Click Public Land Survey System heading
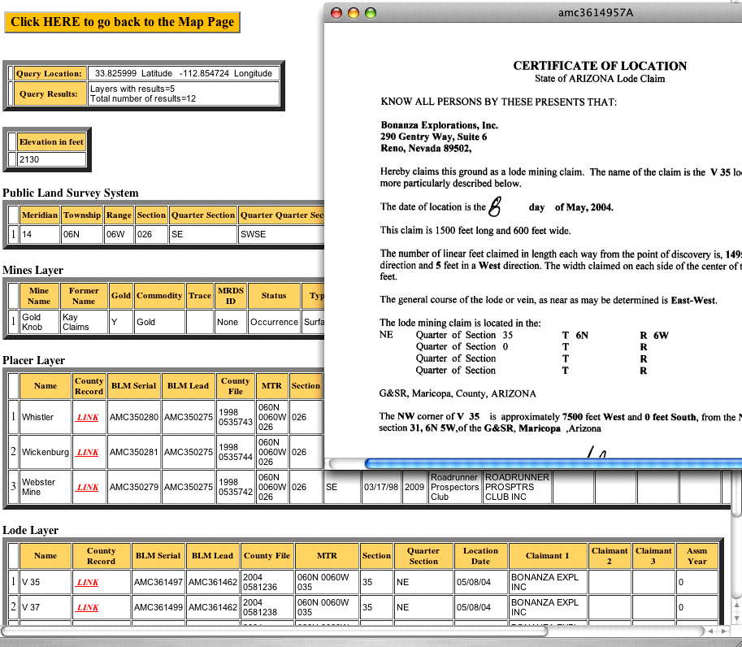This screenshot has height=647, width=742. 71,193
